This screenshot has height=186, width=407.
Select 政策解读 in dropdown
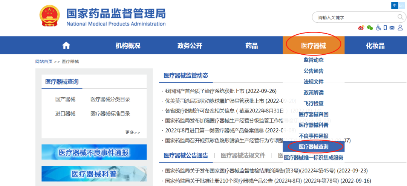coord(314,93)
